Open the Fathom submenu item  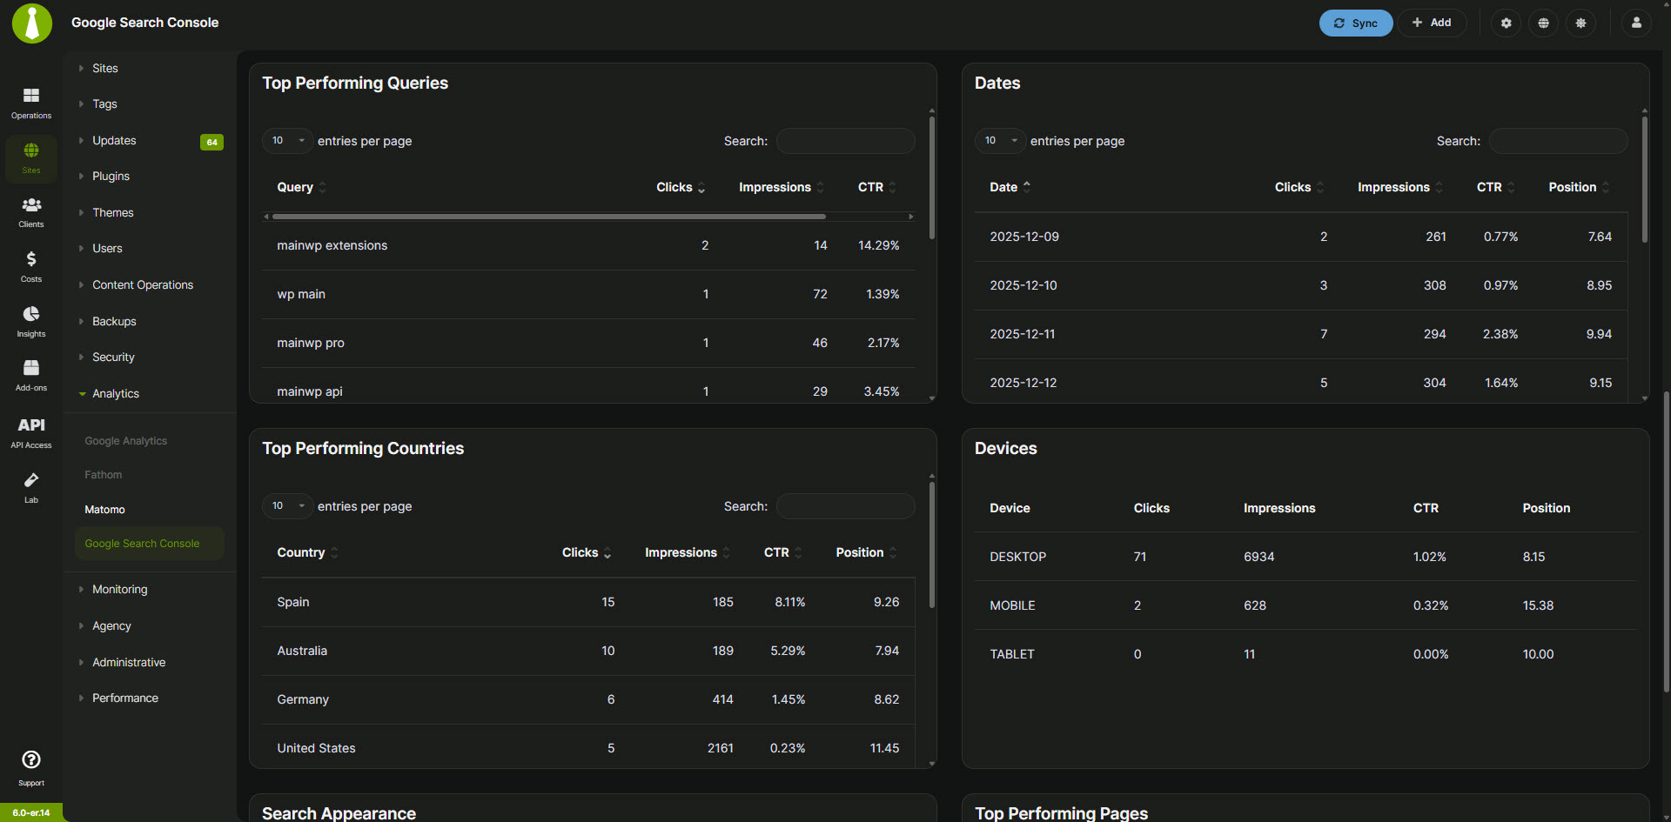[x=104, y=475]
